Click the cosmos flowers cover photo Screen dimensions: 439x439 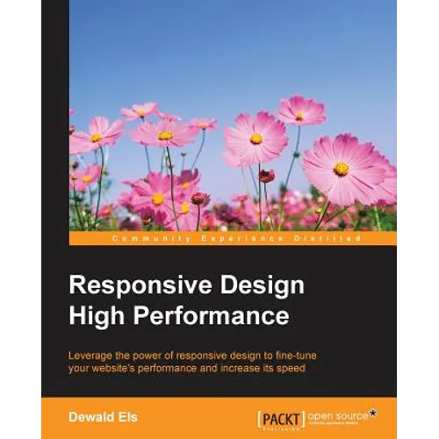[x=233, y=116]
